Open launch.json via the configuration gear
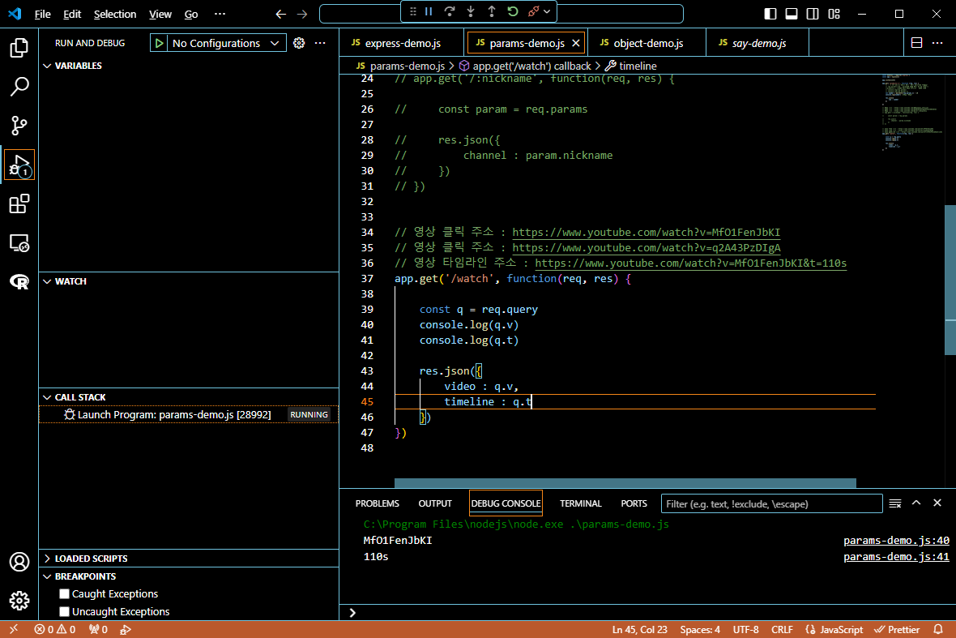Image resolution: width=956 pixels, height=638 pixels. [299, 43]
